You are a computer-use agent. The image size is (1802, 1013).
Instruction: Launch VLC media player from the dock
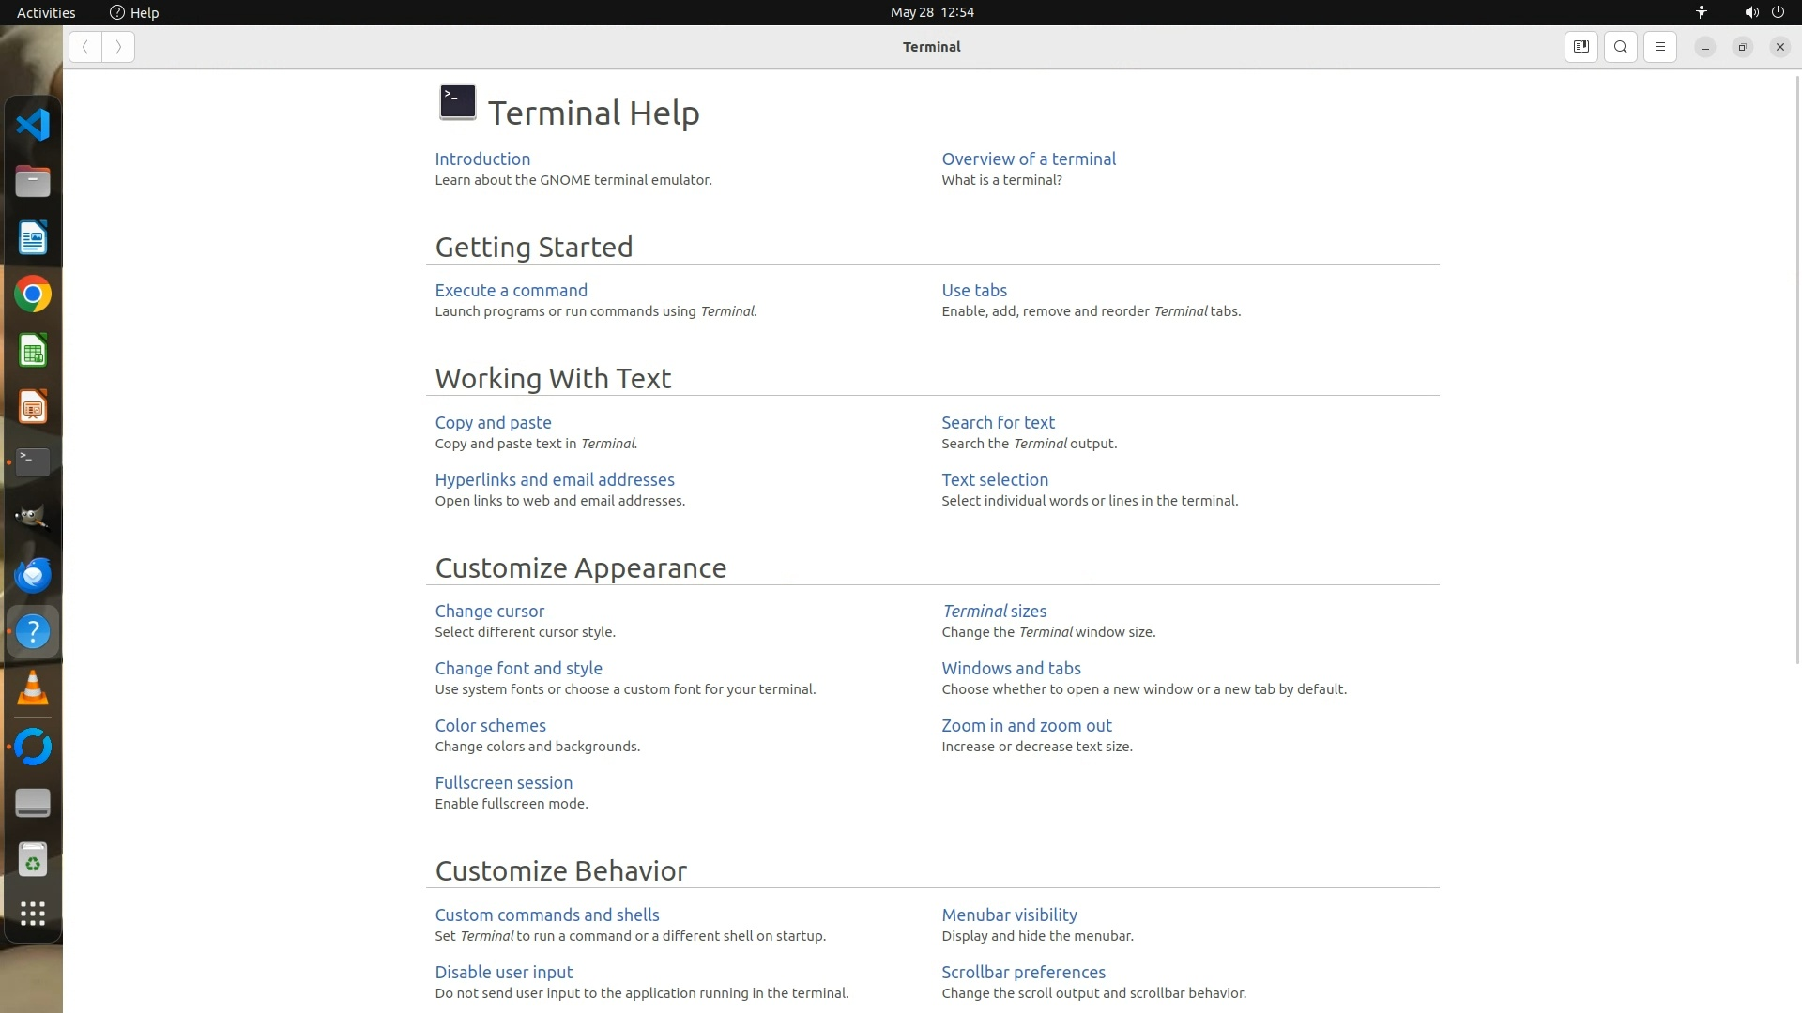(x=33, y=689)
